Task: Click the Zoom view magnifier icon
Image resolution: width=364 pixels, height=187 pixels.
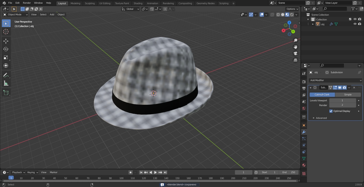Action: [x=295, y=40]
